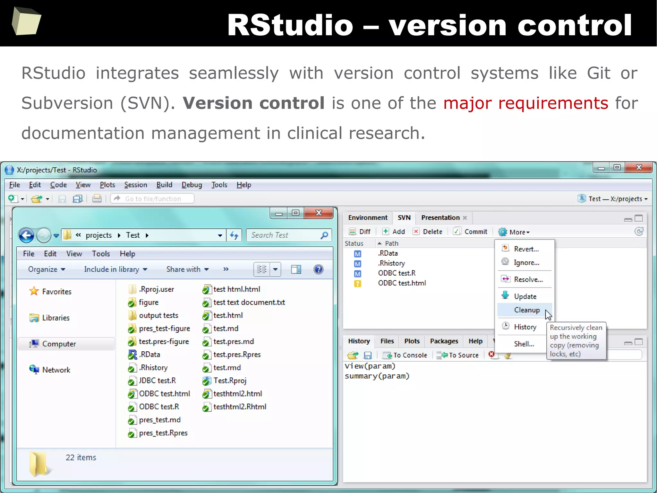Click the Add button in SVN pane
This screenshot has height=493, width=657.
coord(394,232)
